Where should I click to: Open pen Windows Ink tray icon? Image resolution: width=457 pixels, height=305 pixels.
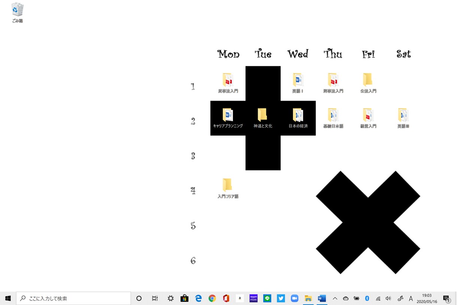(x=400, y=298)
